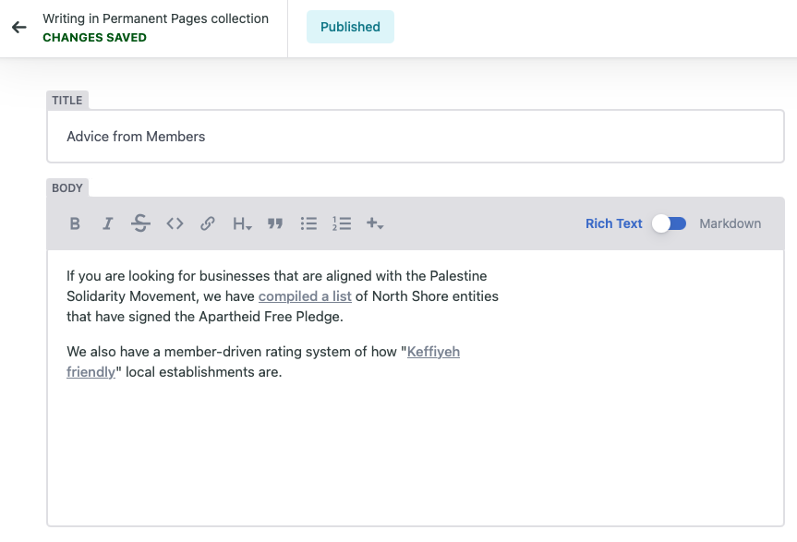Create a numbered list
797x542 pixels.
(341, 223)
